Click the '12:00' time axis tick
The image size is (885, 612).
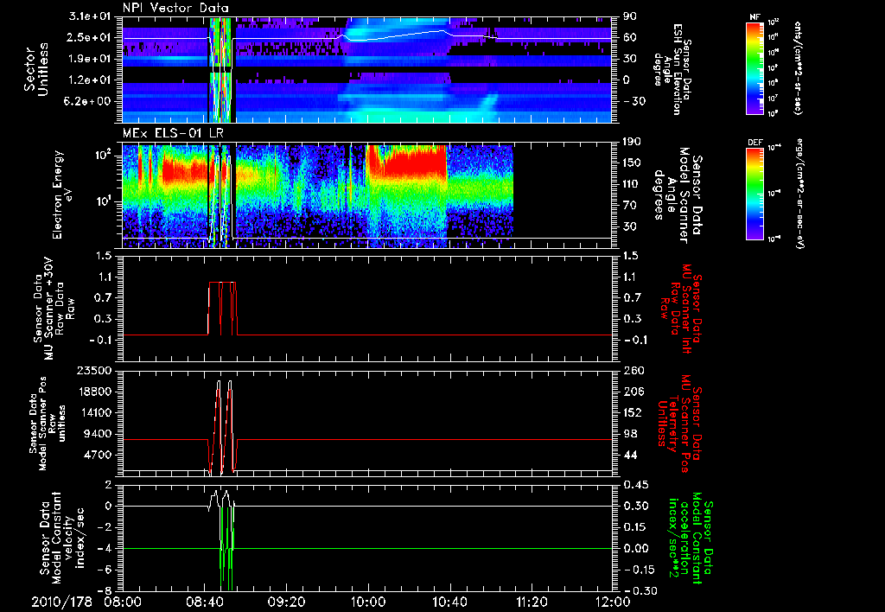pyautogui.click(x=613, y=602)
